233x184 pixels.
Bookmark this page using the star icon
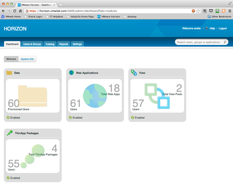(x=198, y=11)
